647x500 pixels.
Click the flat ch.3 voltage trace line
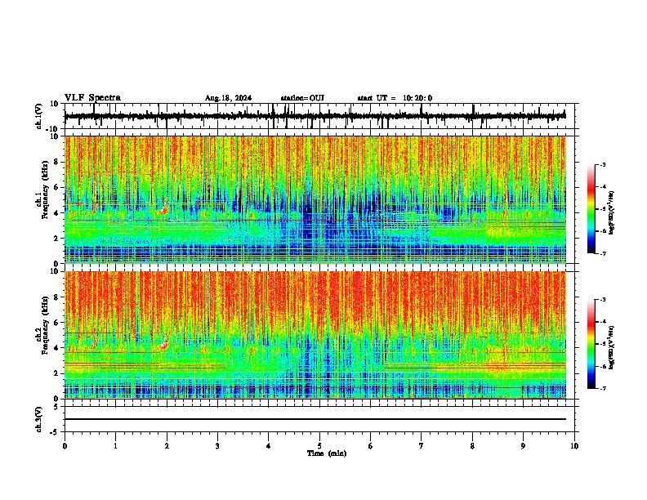[315, 419]
